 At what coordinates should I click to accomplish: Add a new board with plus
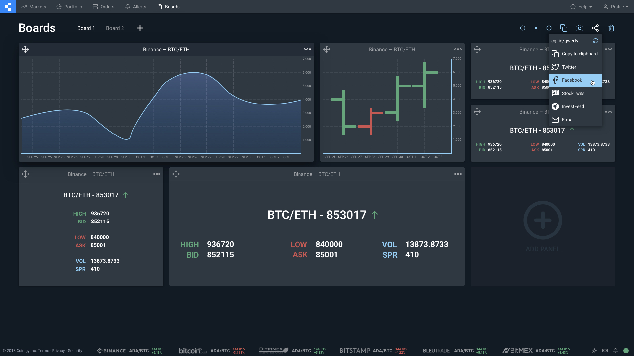click(140, 28)
